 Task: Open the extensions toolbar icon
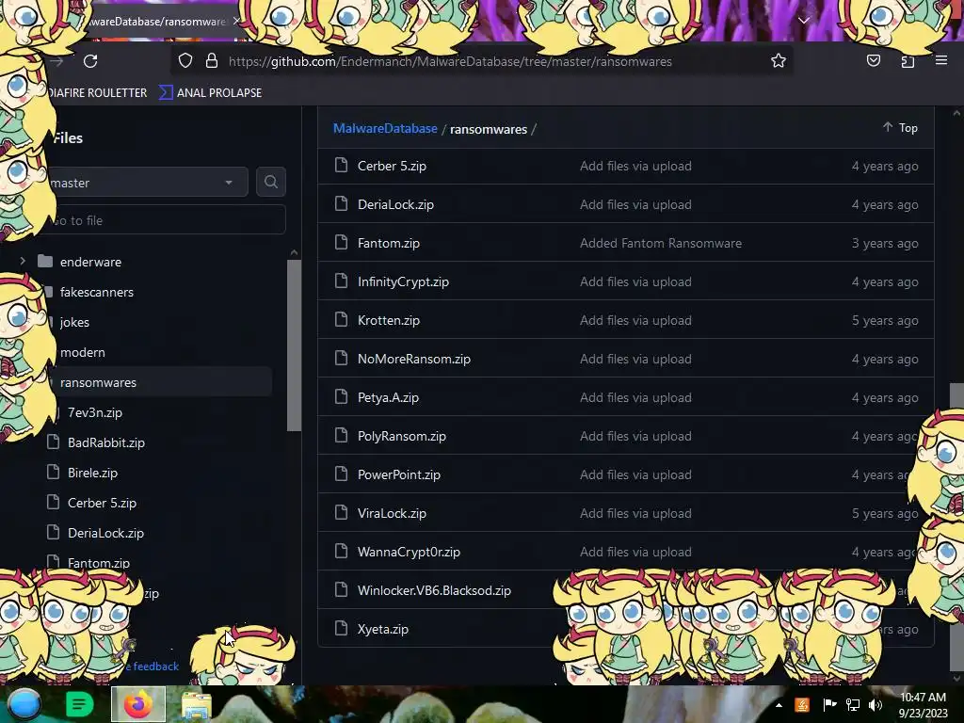click(x=908, y=61)
